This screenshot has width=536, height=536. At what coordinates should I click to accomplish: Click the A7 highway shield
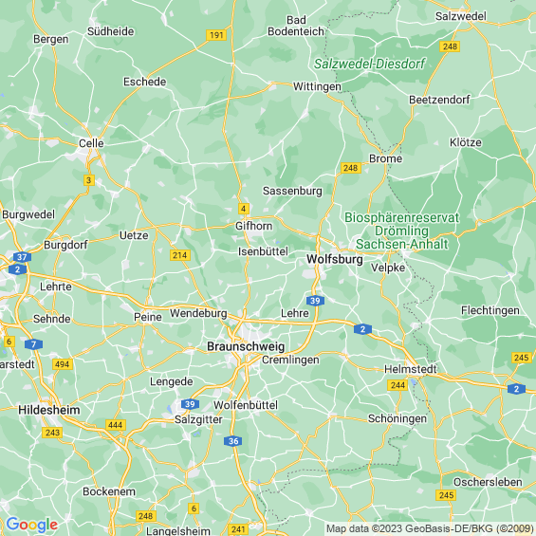coord(33,344)
